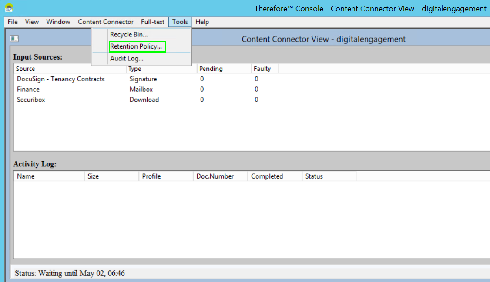Click the Input Sources: heading
This screenshot has height=282, width=490.
coord(38,57)
